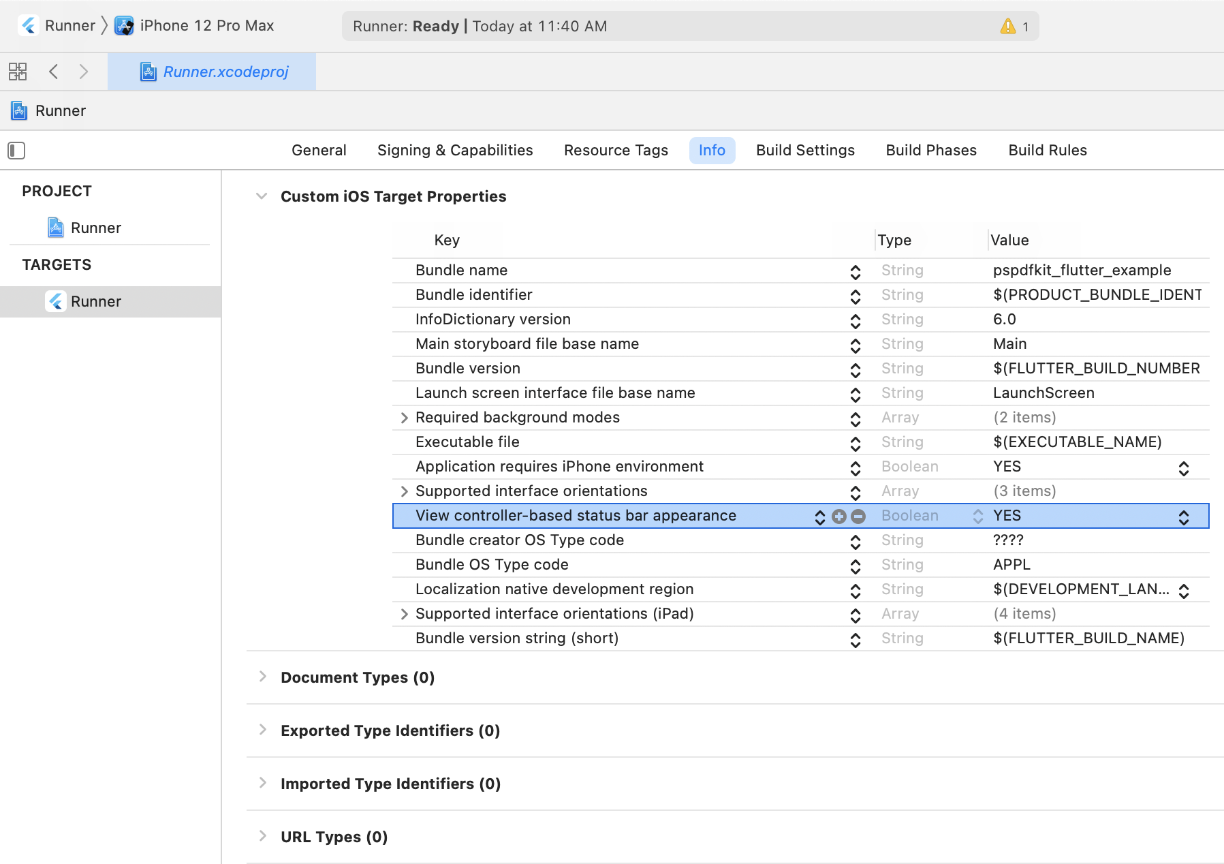This screenshot has width=1224, height=864.
Task: Toggle the project and targets sidebar icon
Action: [x=16, y=151]
